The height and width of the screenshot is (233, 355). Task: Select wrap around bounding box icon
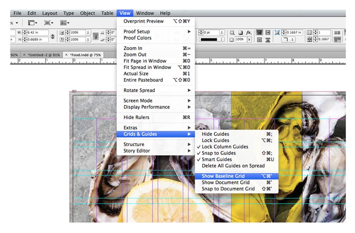[267, 33]
